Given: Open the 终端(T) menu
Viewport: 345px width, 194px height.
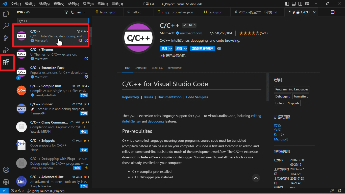Looking at the screenshot, I should tap(103, 4).
